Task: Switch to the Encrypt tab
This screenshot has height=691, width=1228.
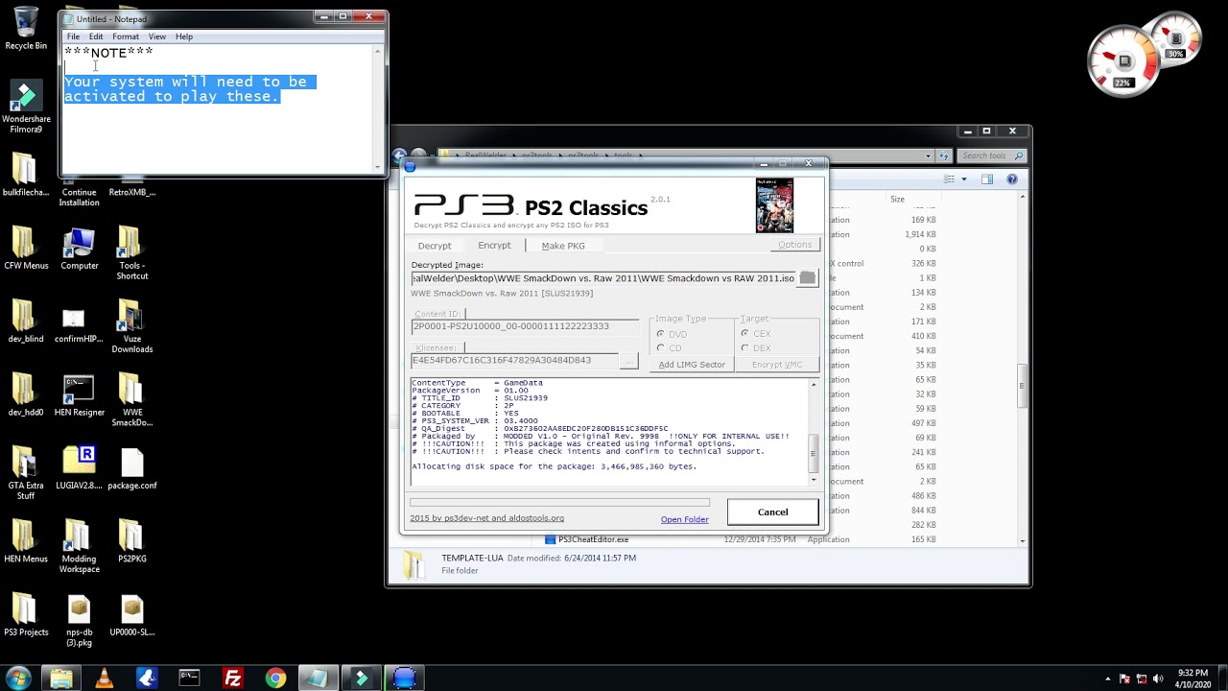Action: click(494, 246)
